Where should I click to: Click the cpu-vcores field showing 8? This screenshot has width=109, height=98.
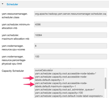click(x=71, y=46)
